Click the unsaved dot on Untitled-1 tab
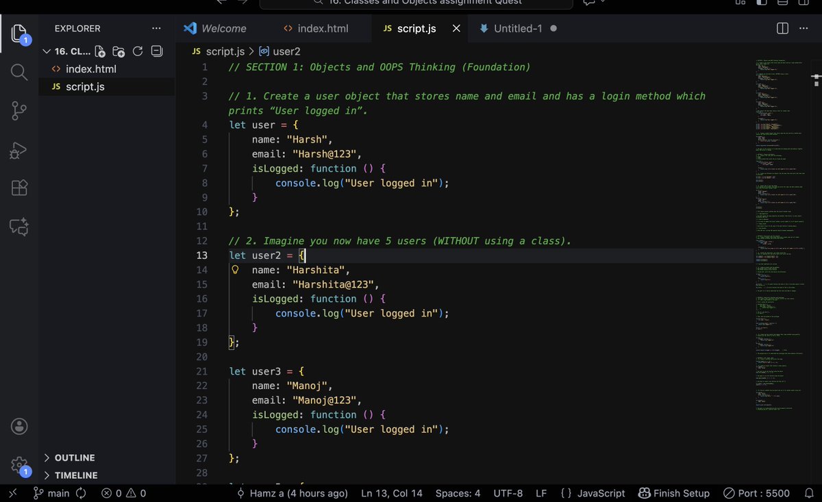The image size is (822, 502). pyautogui.click(x=553, y=29)
